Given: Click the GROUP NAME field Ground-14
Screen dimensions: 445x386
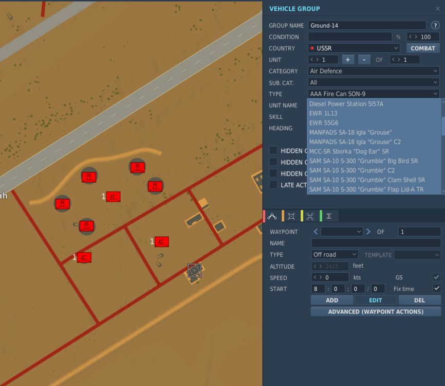Looking at the screenshot, I should coord(367,25).
